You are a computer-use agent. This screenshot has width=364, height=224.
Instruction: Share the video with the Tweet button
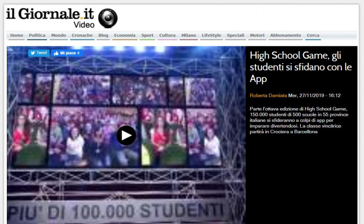[39, 53]
